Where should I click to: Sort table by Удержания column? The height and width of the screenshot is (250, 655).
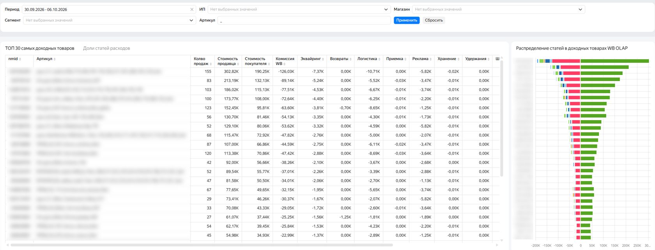[489, 59]
